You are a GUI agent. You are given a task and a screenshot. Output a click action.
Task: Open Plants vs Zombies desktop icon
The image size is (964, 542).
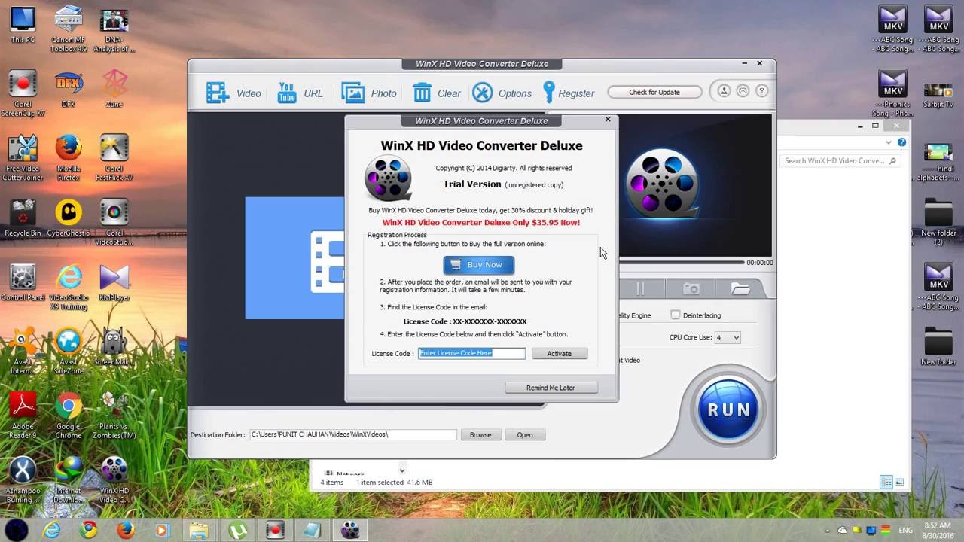pos(114,417)
